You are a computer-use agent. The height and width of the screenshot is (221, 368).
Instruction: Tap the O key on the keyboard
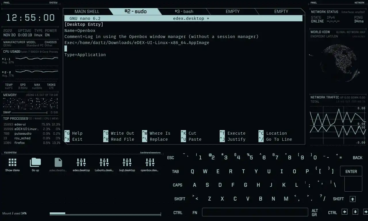294,172
